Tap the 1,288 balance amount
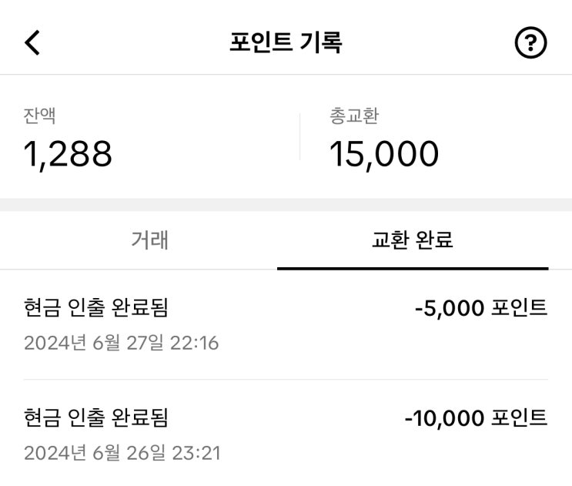 click(x=69, y=154)
